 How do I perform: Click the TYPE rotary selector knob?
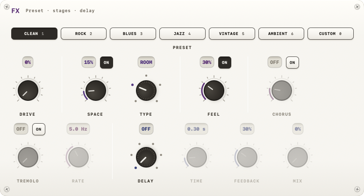click(146, 91)
